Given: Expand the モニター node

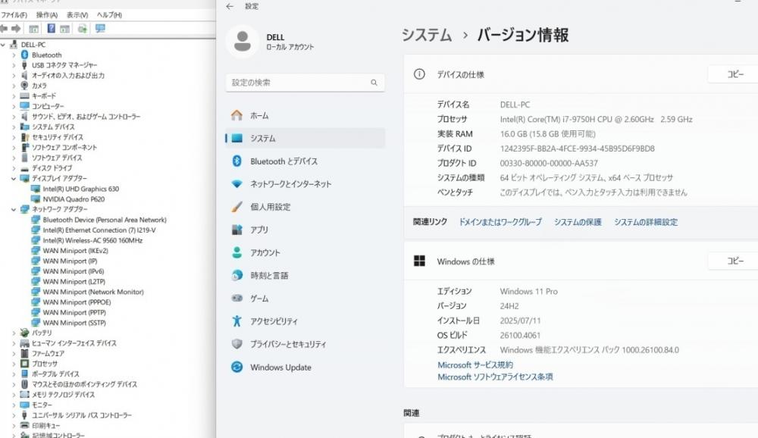Looking at the screenshot, I should pos(14,405).
